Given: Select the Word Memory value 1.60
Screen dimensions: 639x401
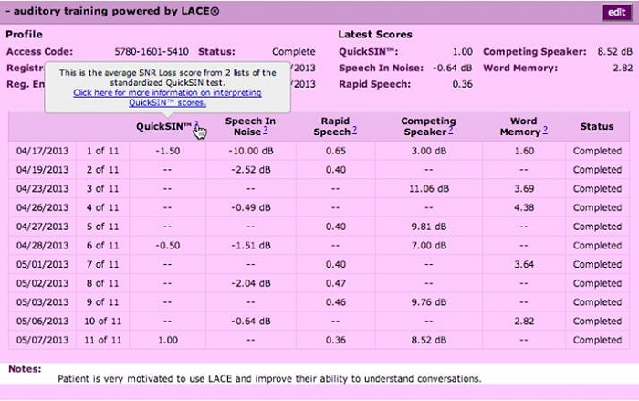Looking at the screenshot, I should (x=524, y=151).
